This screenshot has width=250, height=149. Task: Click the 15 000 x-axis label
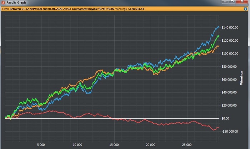click(x=114, y=145)
